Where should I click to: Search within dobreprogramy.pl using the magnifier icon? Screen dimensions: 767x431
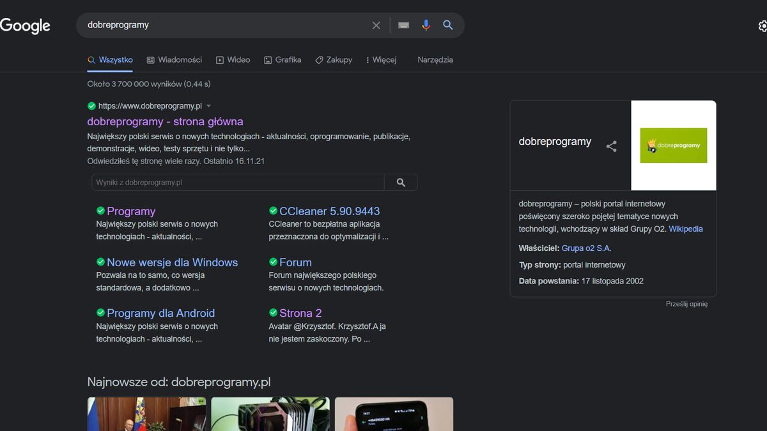tap(401, 182)
